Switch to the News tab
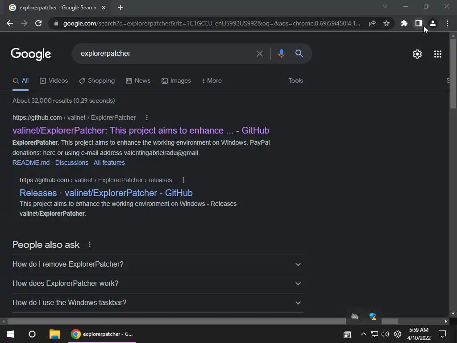The image size is (457, 343). [x=138, y=81]
